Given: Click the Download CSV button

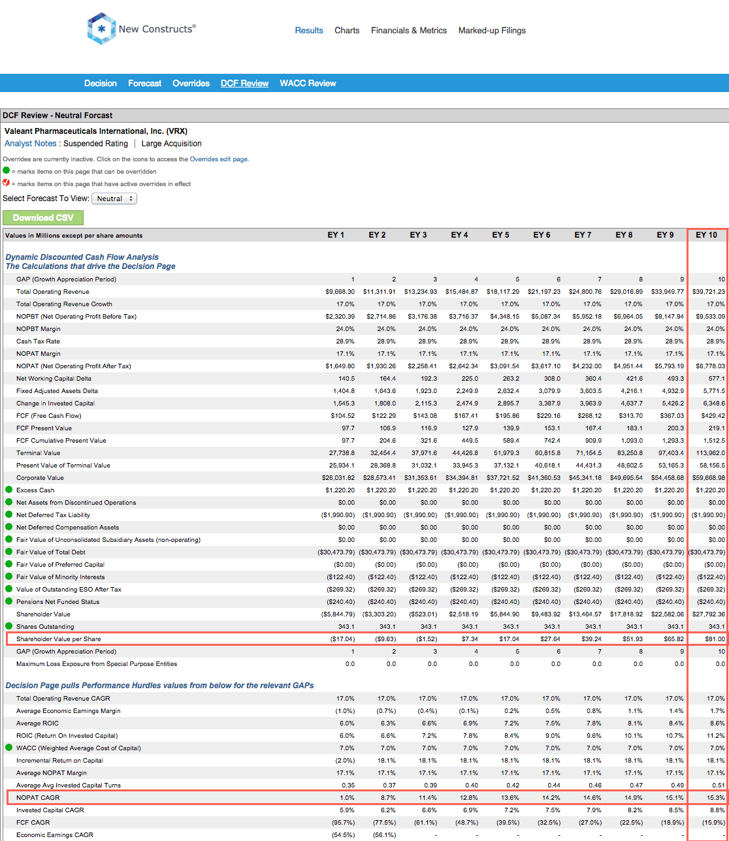Looking at the screenshot, I should click(x=43, y=218).
